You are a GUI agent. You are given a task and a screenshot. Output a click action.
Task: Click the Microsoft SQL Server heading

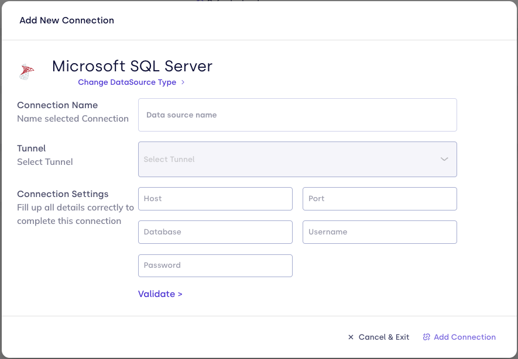coord(132,66)
